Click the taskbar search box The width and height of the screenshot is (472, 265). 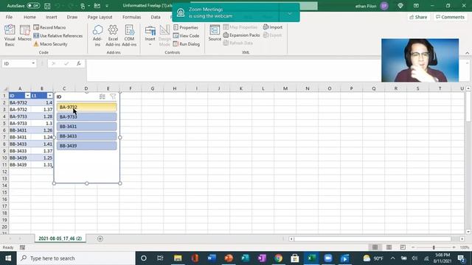76,258
